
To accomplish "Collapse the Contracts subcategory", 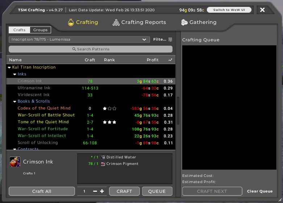I will 14,149.
